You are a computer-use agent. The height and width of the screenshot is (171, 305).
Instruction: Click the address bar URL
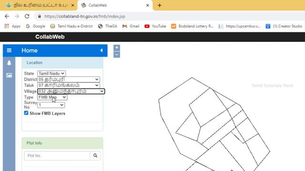point(85,17)
